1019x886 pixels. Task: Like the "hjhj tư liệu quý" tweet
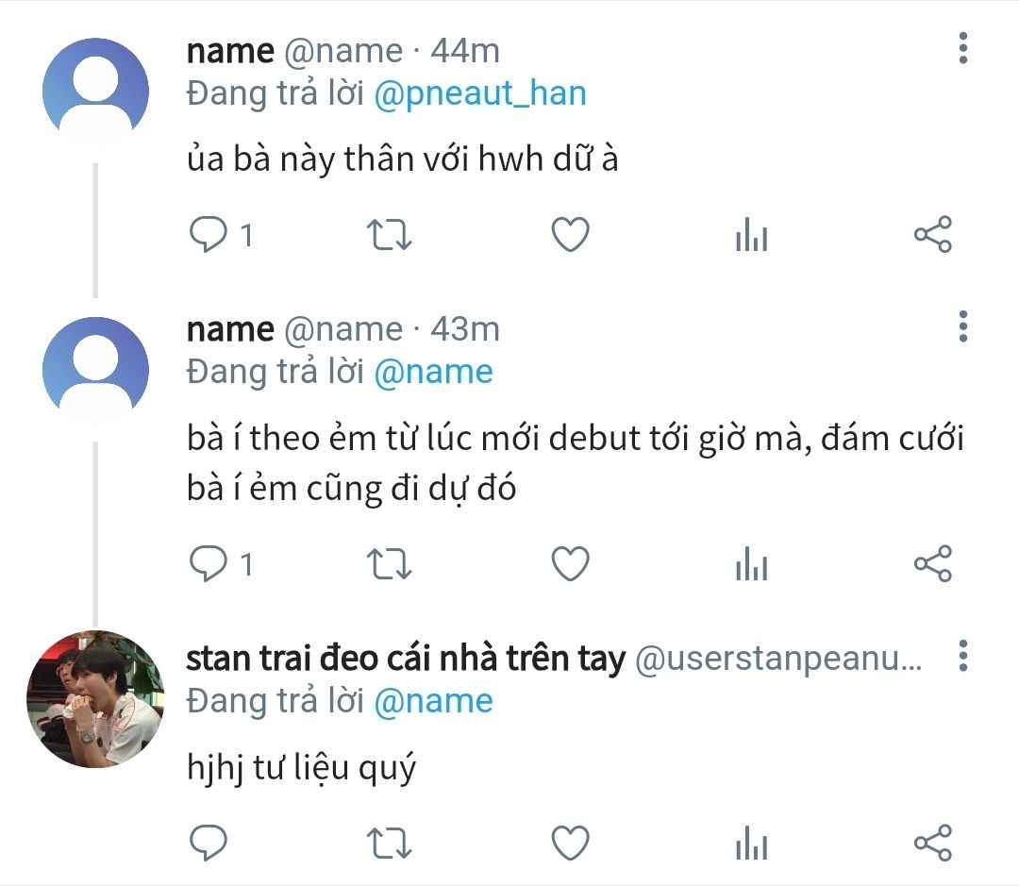pos(570,842)
